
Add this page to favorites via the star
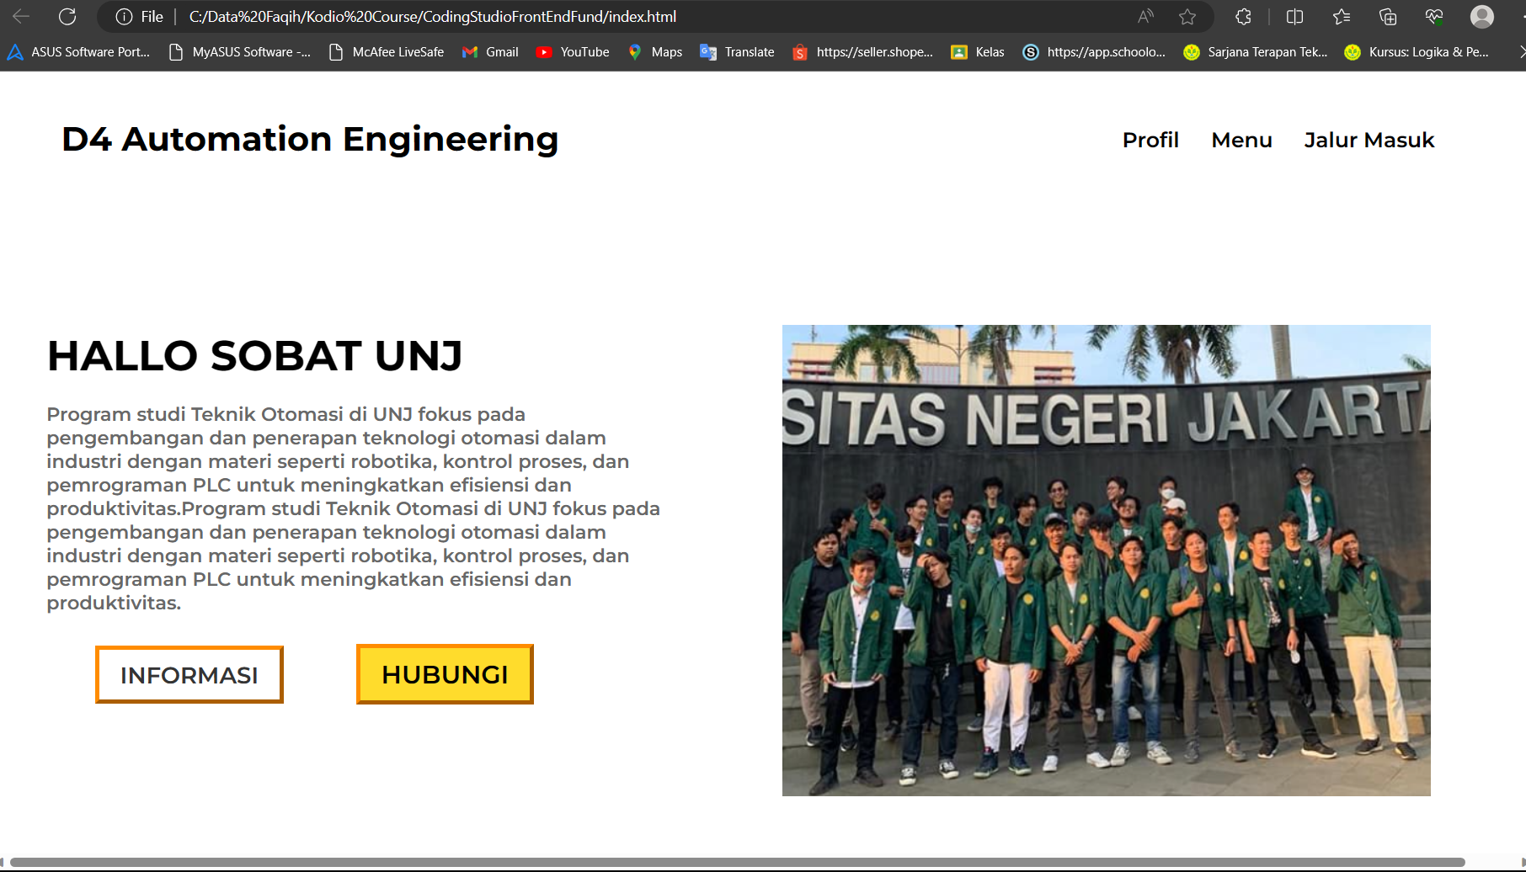pos(1187,16)
